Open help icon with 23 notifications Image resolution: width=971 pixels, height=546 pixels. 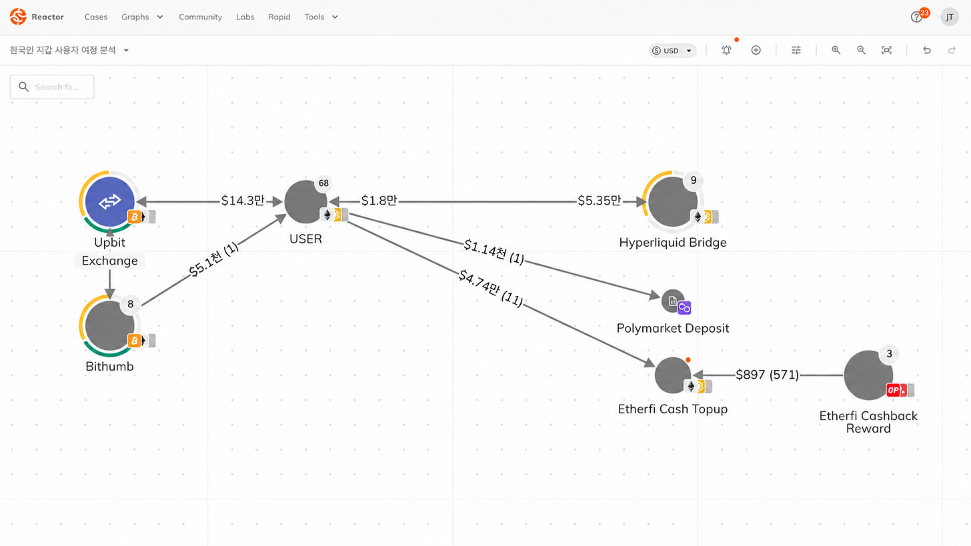[916, 17]
